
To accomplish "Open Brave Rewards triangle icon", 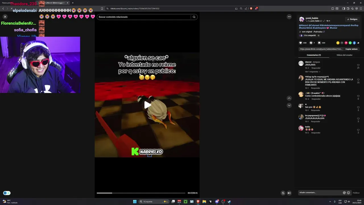I will (x=256, y=9).
